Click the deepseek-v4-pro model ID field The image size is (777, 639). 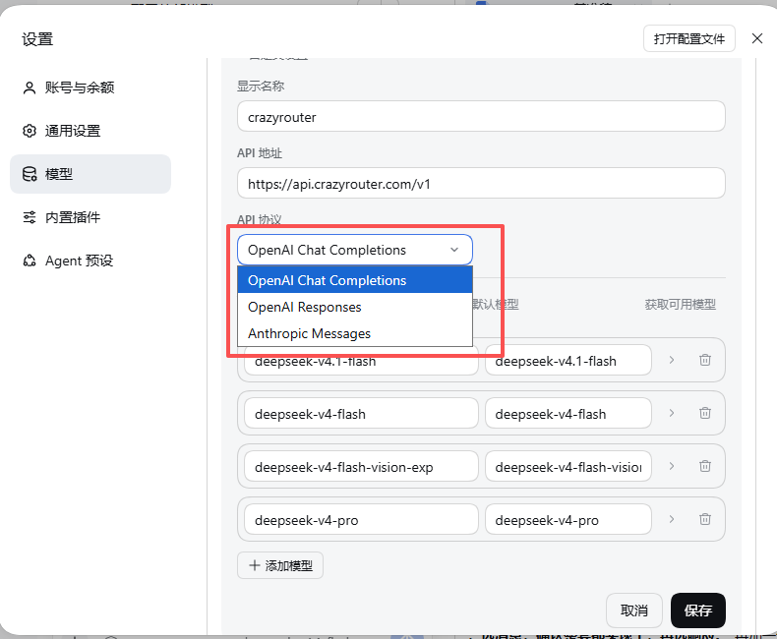[361, 520]
